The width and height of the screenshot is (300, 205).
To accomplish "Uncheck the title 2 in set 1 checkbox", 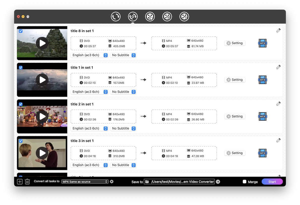I will click(x=21, y=104).
